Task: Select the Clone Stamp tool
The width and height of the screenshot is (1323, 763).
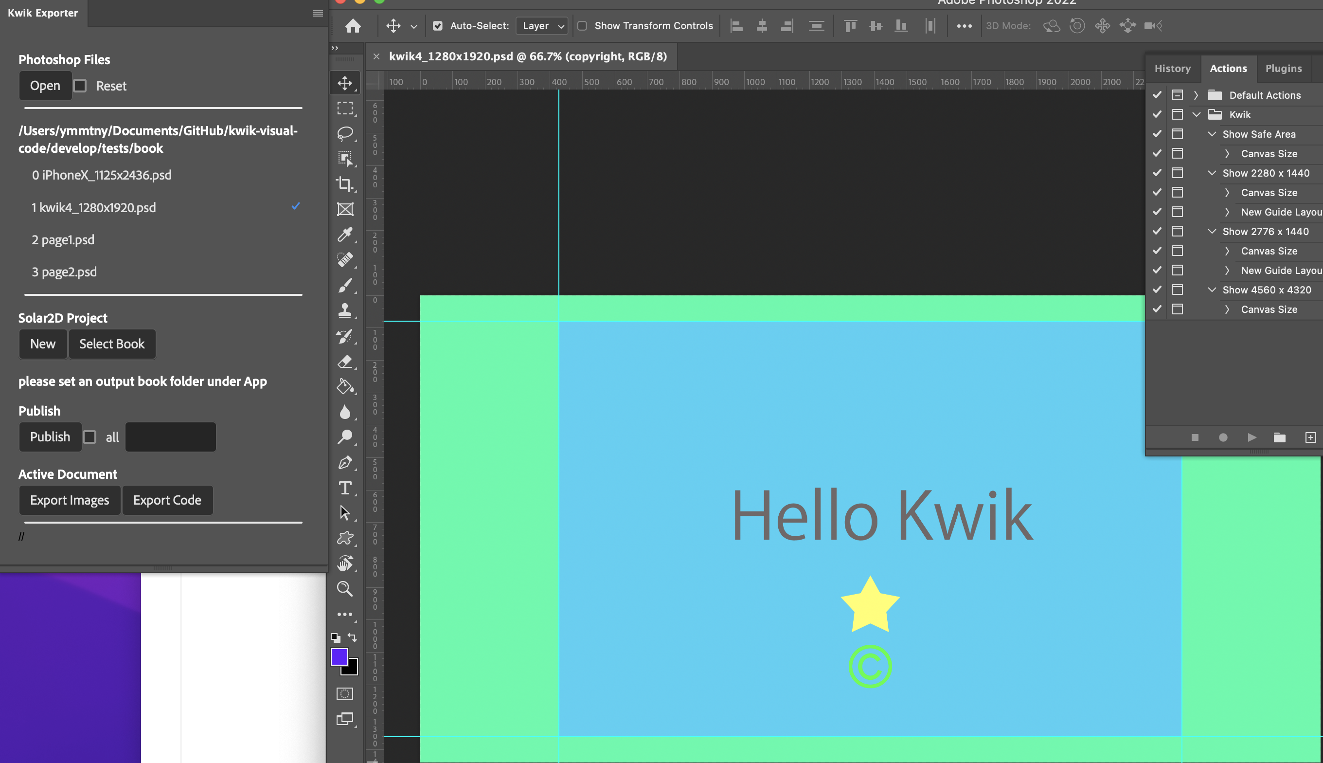Action: 345,310
